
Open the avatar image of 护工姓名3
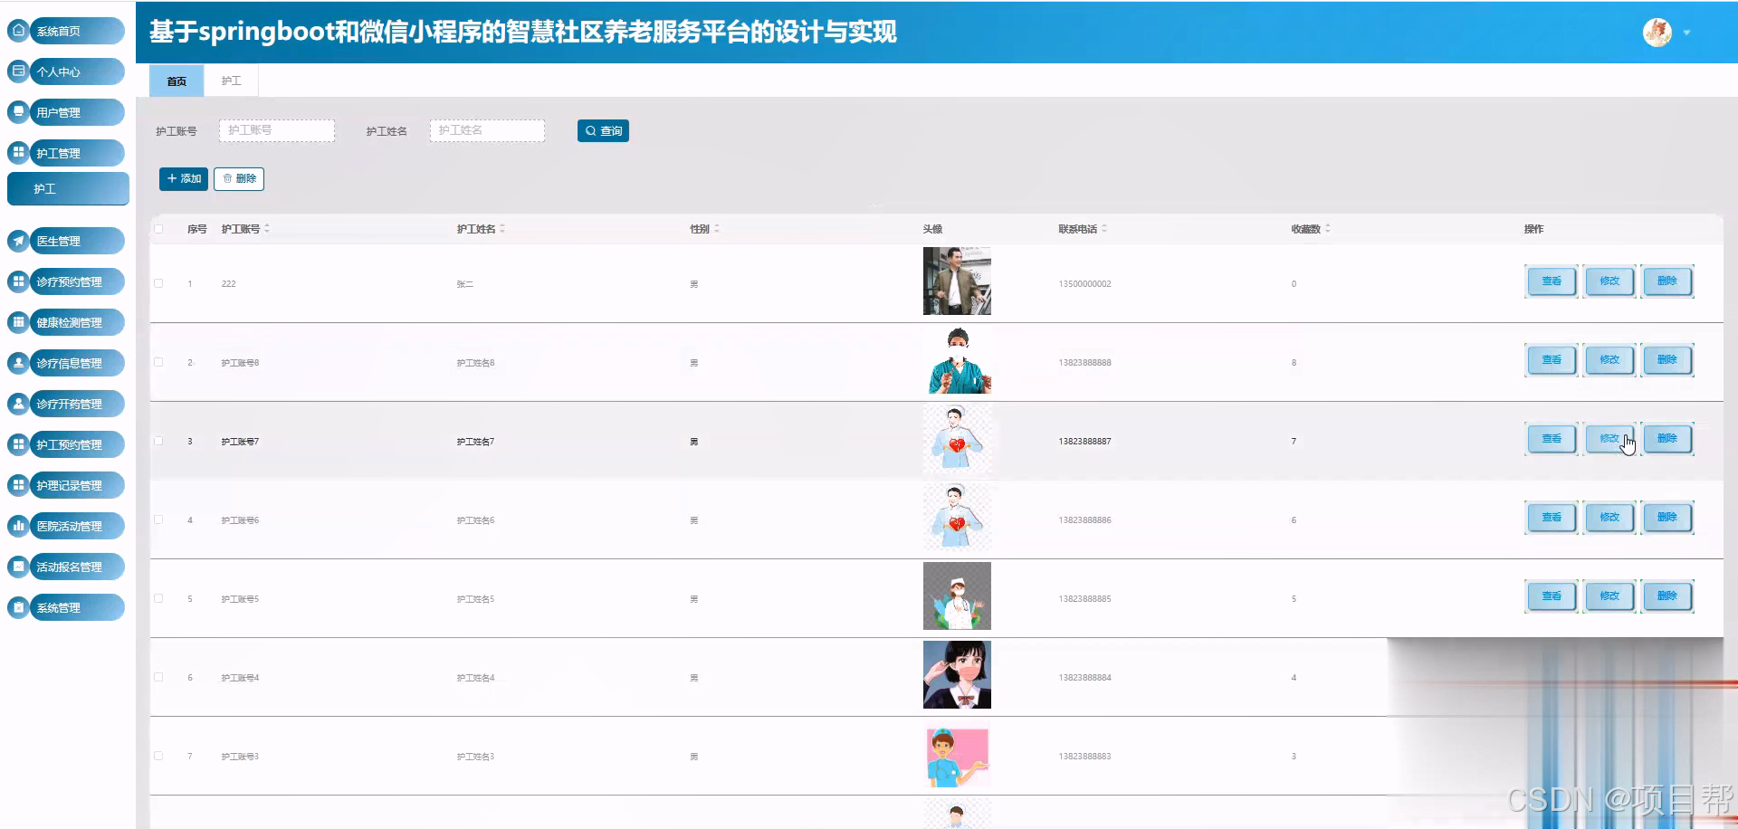pyautogui.click(x=957, y=754)
